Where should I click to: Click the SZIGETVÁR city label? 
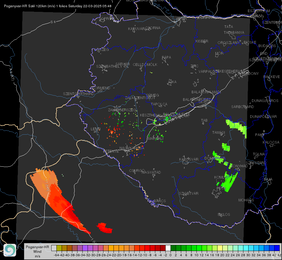point(189,194)
